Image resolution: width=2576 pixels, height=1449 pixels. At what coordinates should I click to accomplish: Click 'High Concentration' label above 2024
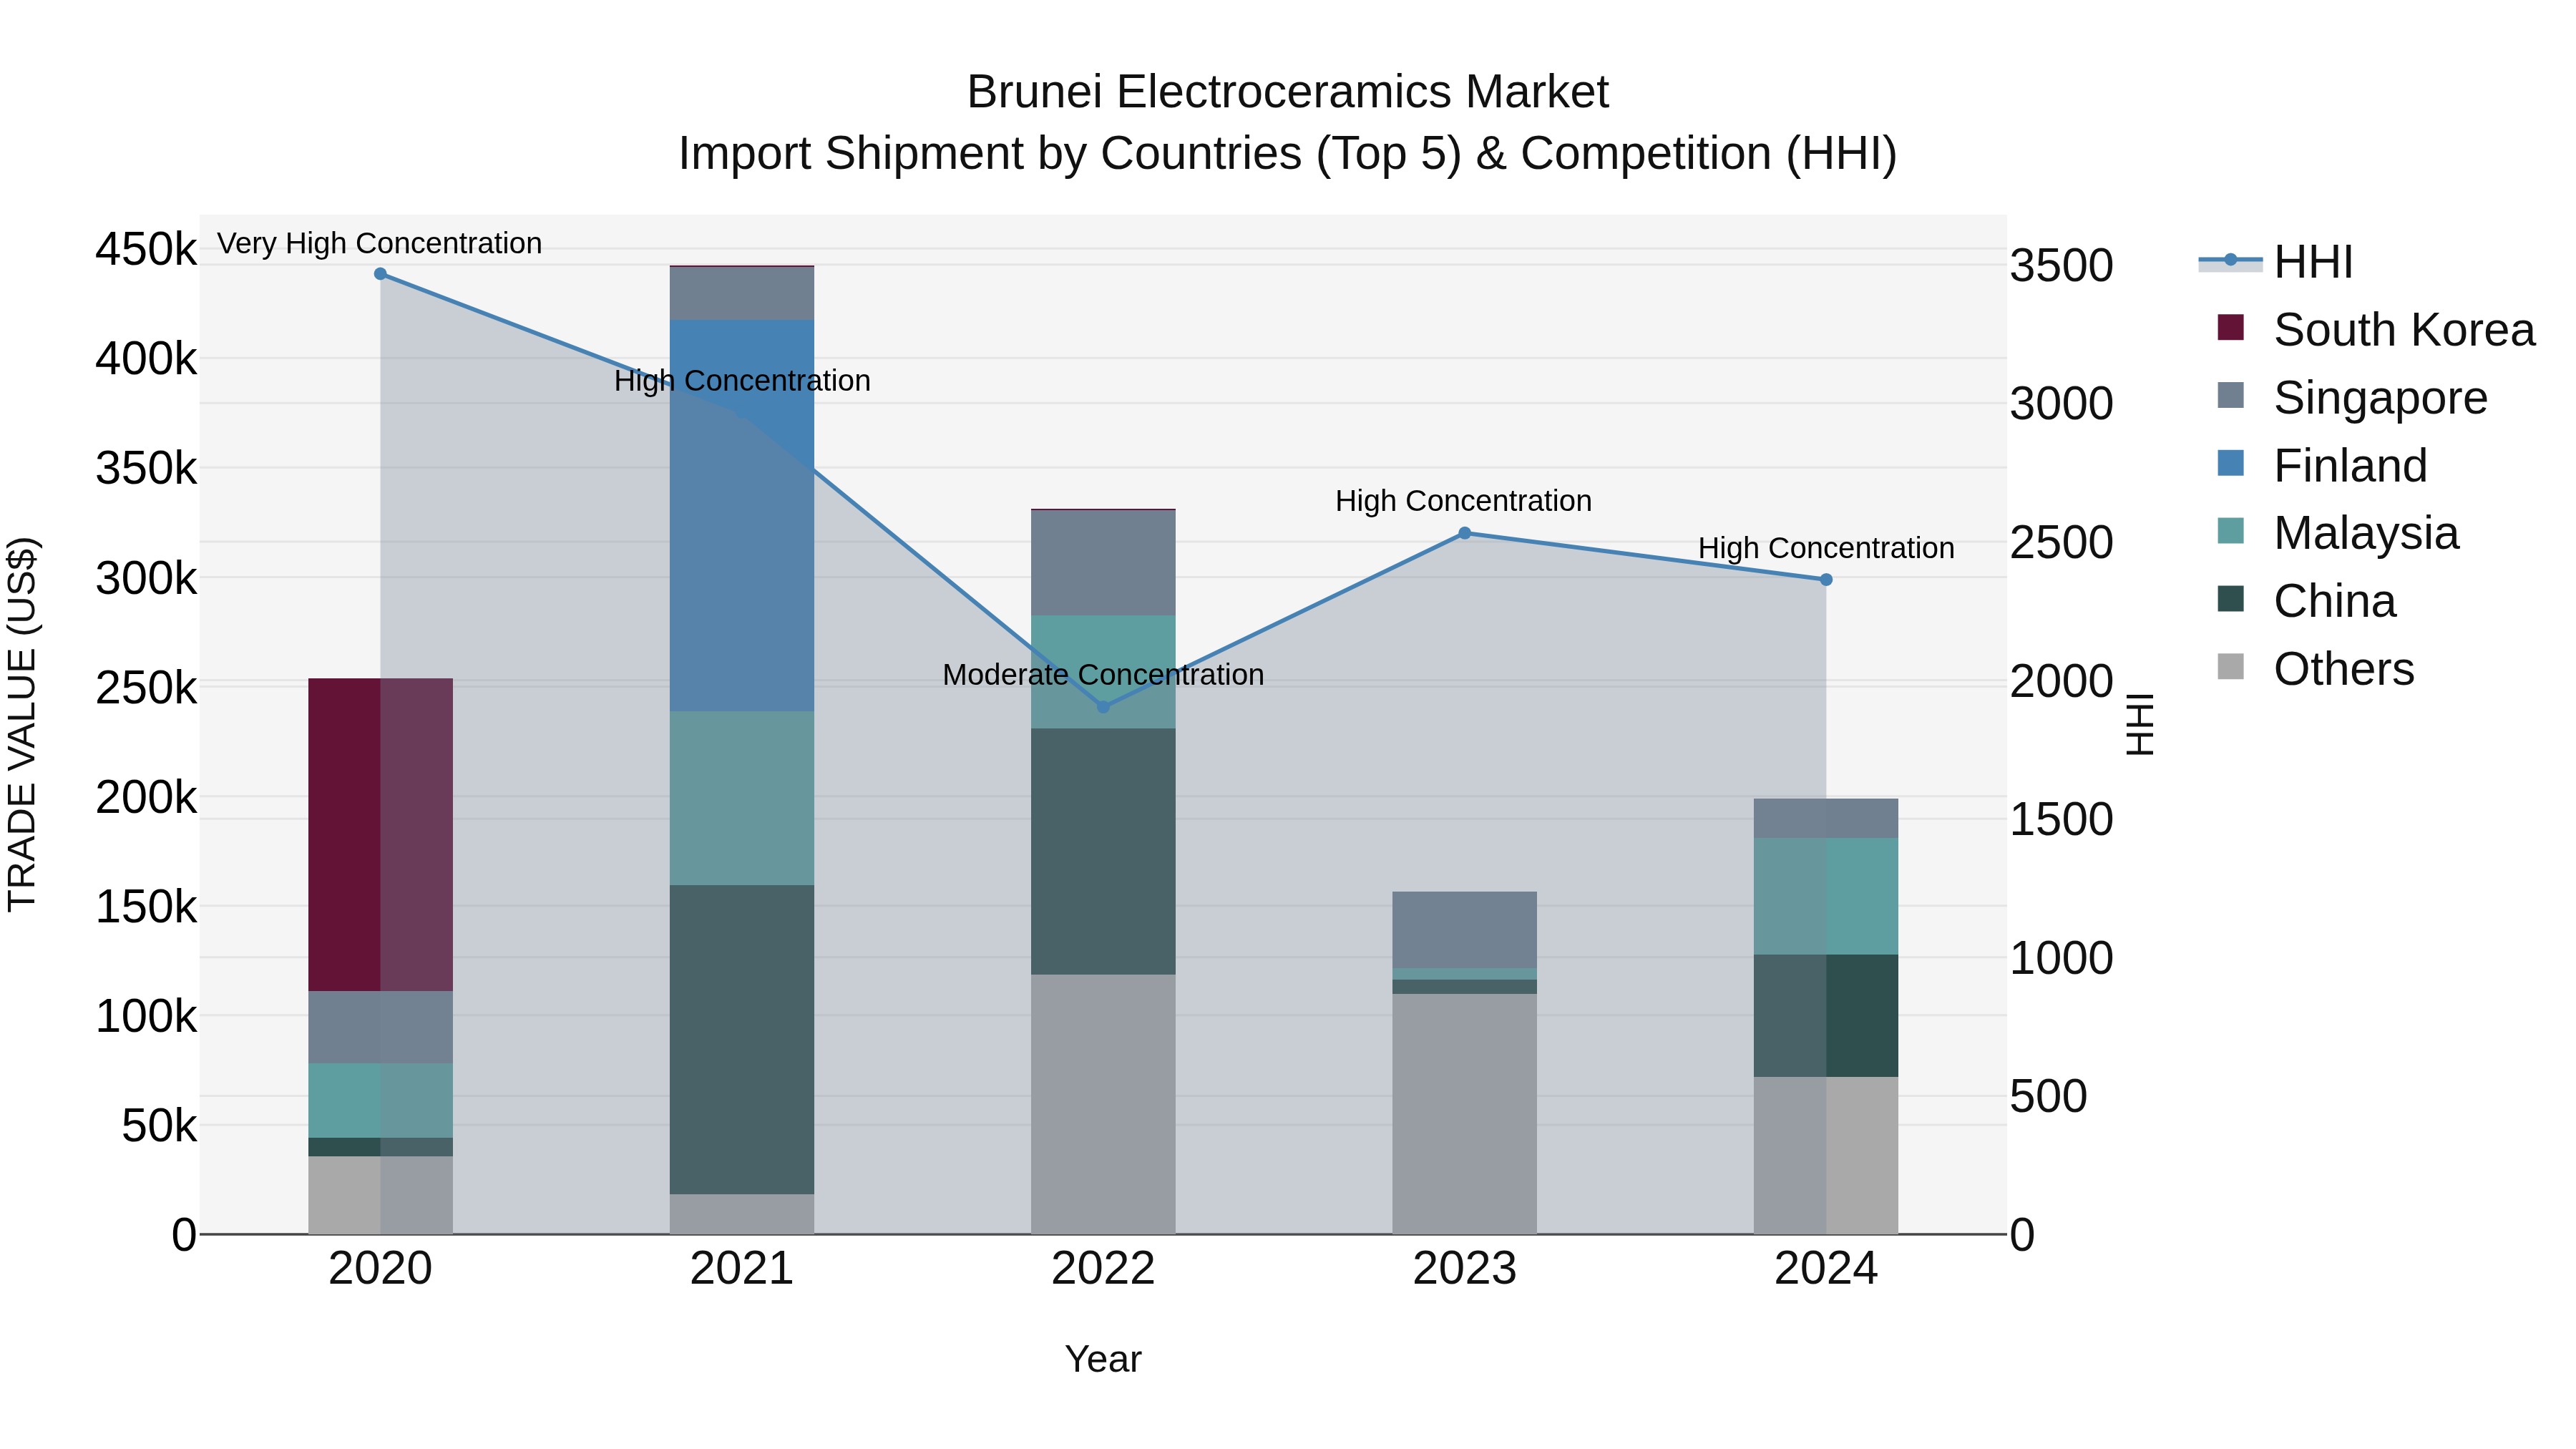coord(1826,548)
